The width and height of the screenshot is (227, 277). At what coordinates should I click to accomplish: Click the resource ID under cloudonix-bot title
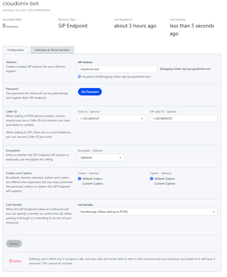coord(26,10)
